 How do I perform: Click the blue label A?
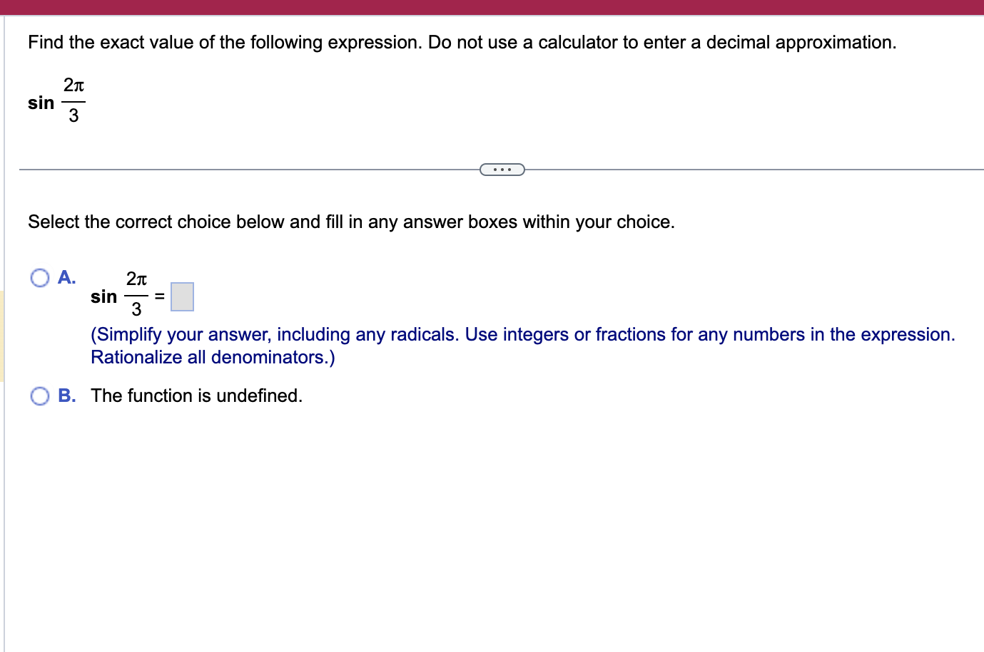point(67,278)
